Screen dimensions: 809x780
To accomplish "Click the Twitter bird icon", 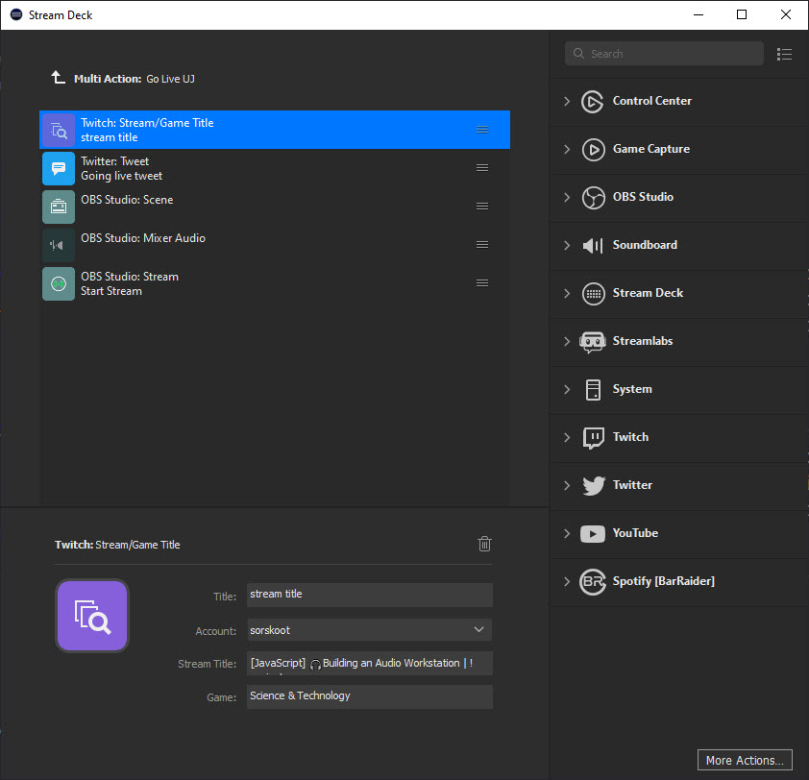I will pos(594,485).
